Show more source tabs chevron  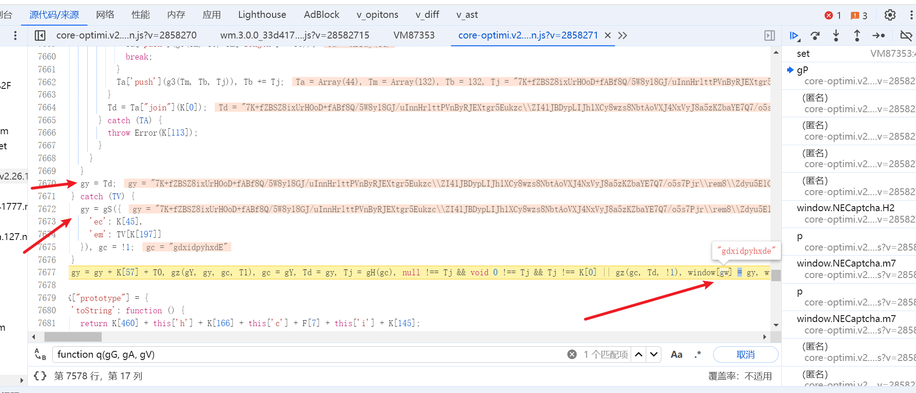622,35
